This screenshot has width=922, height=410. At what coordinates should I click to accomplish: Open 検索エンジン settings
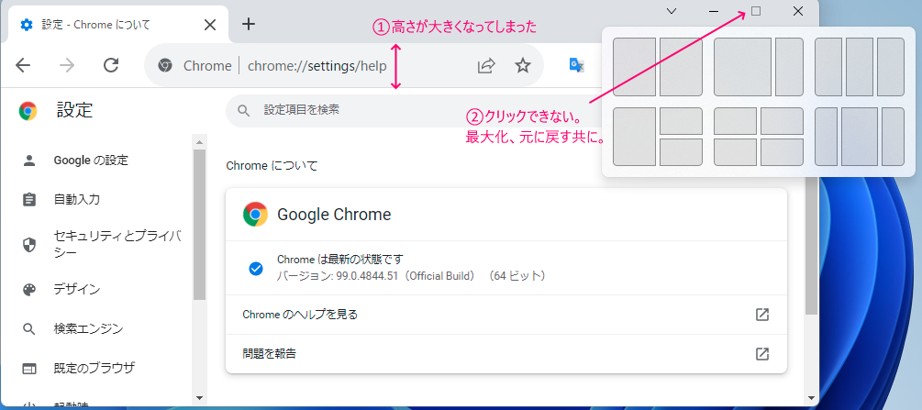click(88, 328)
